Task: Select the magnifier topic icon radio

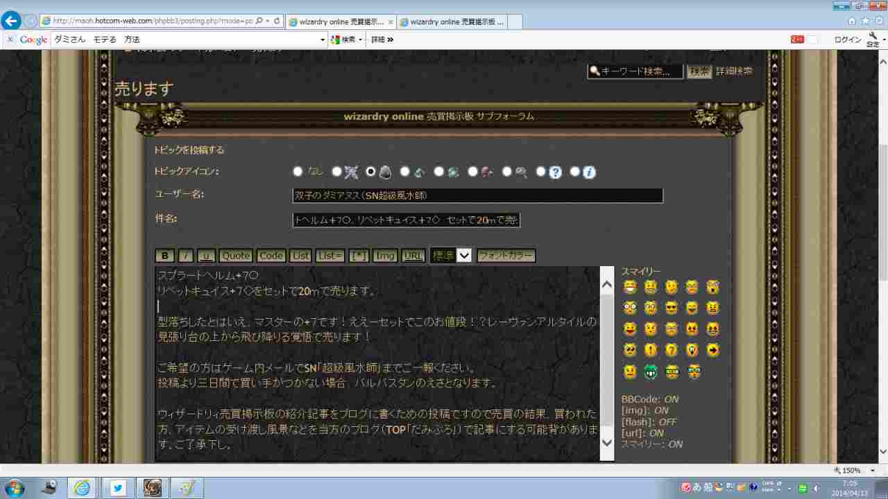Action: point(507,171)
